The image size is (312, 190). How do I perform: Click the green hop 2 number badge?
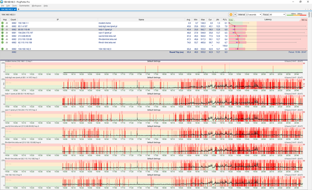click(2, 26)
